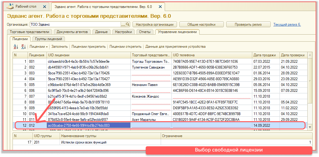This screenshot has width=319, height=157.
Task: Close the Эдванс агент tab
Action: (160, 6)
